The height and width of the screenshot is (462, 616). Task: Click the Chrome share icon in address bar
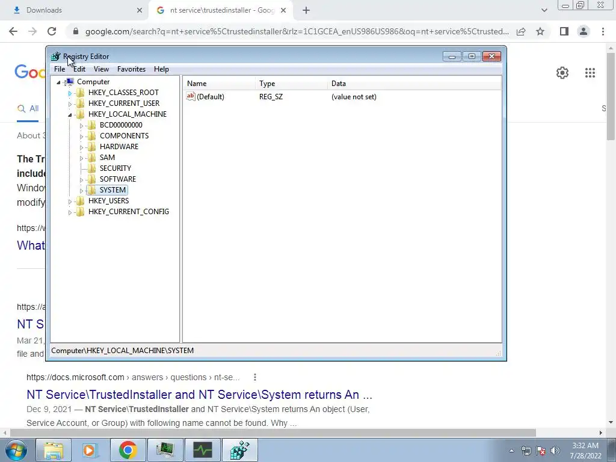pyautogui.click(x=521, y=31)
